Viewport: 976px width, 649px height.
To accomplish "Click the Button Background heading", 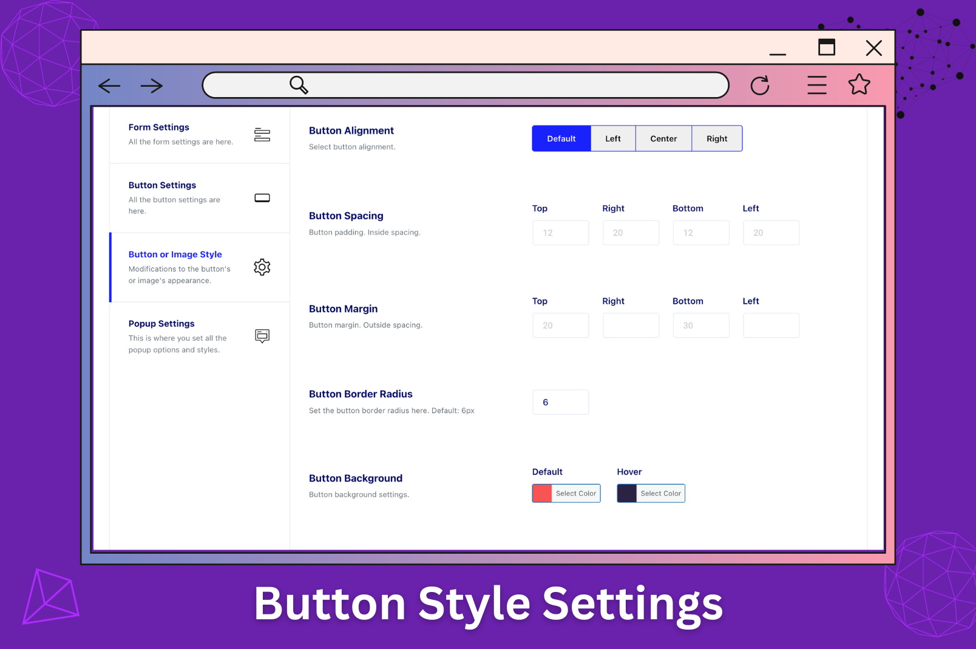I will (x=356, y=479).
